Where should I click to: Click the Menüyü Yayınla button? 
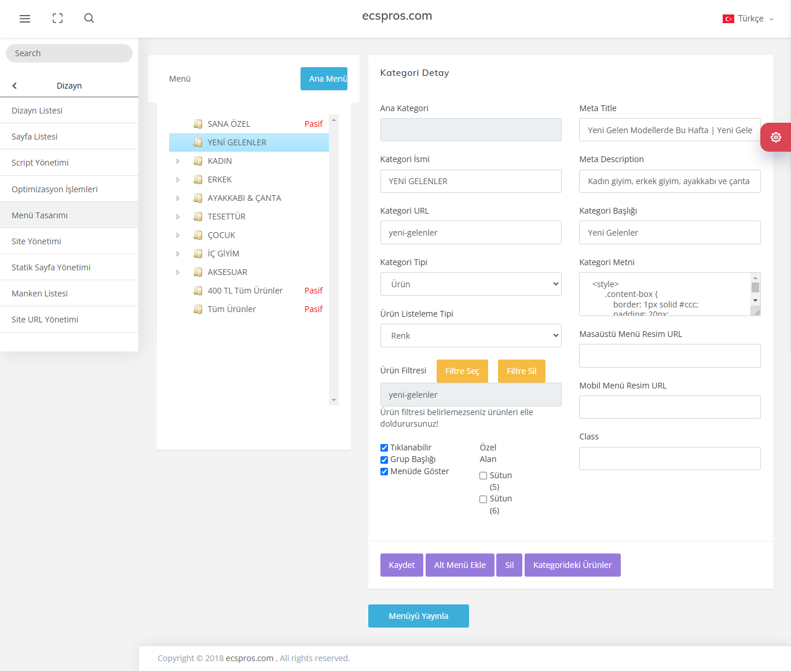pos(419,616)
